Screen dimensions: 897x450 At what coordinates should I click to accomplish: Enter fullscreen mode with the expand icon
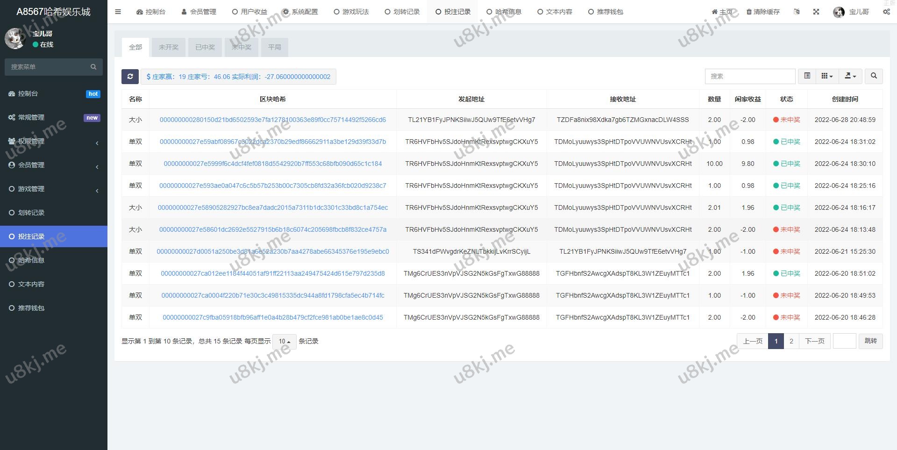(x=816, y=12)
